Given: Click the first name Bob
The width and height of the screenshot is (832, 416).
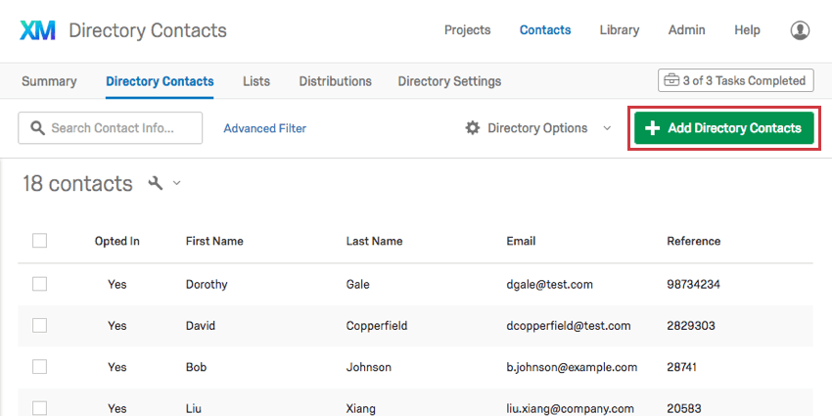Looking at the screenshot, I should tap(196, 367).
